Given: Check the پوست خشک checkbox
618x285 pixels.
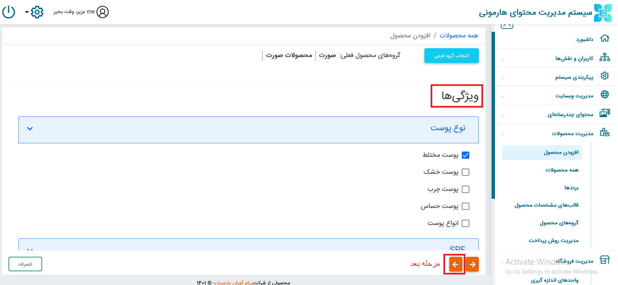Looking at the screenshot, I should pos(465,172).
